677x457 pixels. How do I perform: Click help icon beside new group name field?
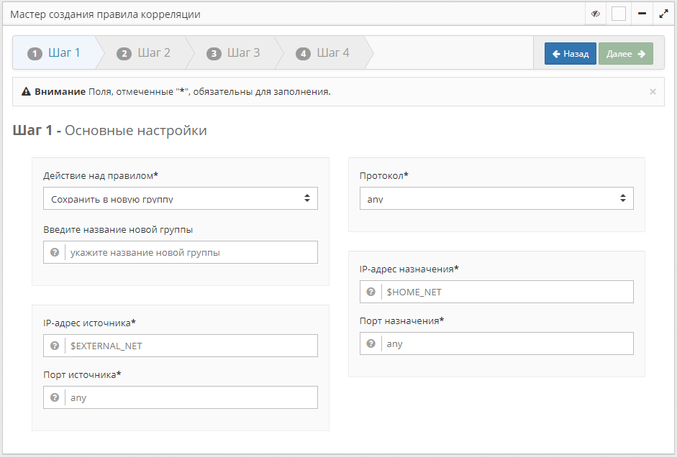coord(55,252)
